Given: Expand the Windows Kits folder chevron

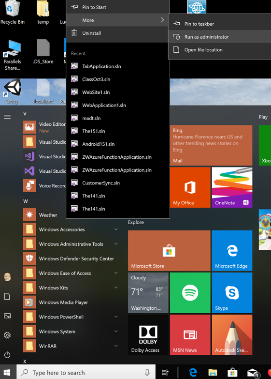Looking at the screenshot, I should tap(116, 288).
